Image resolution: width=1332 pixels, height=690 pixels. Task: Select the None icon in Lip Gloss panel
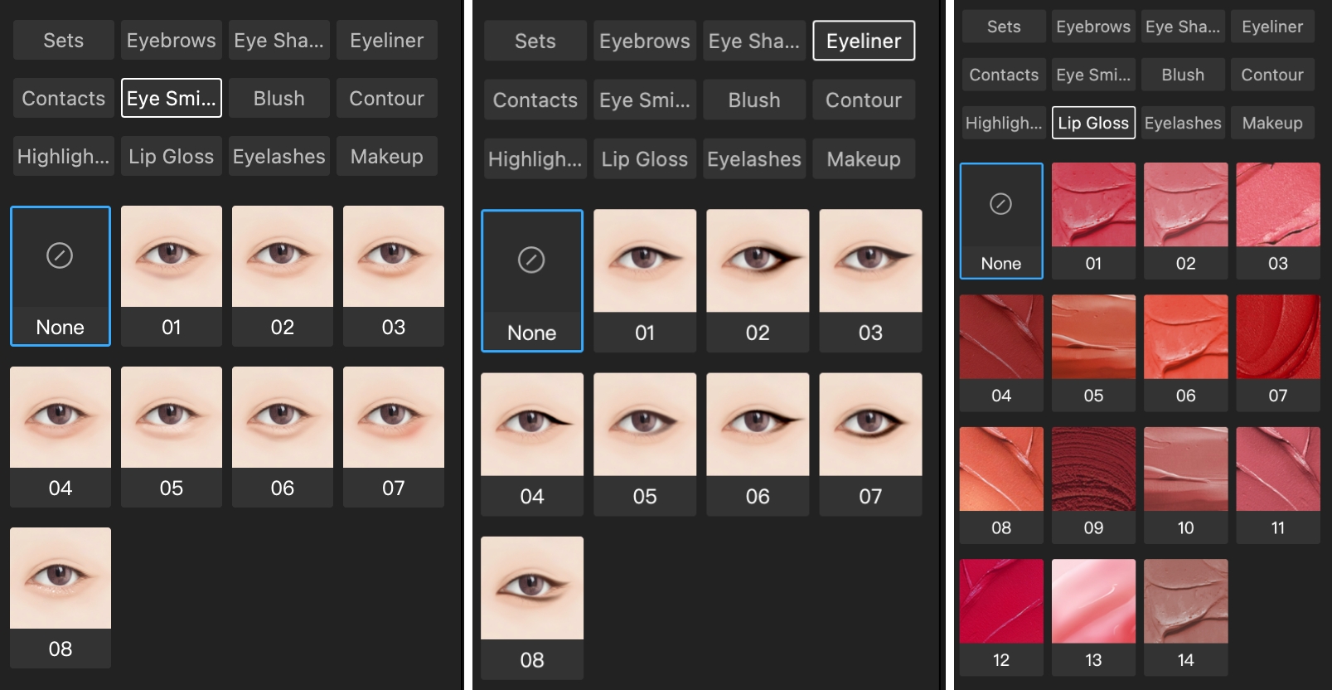(x=1000, y=221)
